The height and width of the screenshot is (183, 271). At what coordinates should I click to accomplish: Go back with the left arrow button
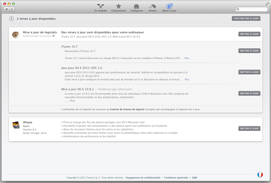(6, 9)
